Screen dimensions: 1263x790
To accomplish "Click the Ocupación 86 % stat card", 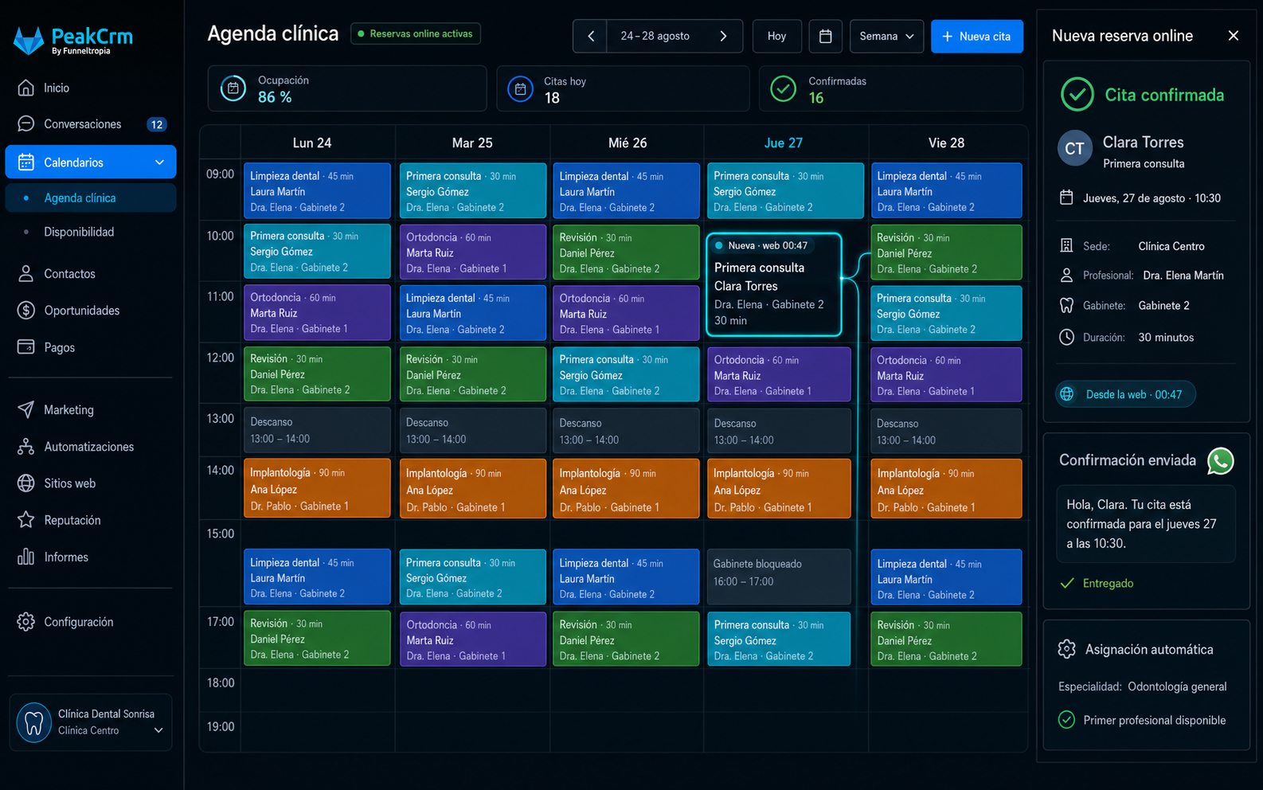I will 347,88.
